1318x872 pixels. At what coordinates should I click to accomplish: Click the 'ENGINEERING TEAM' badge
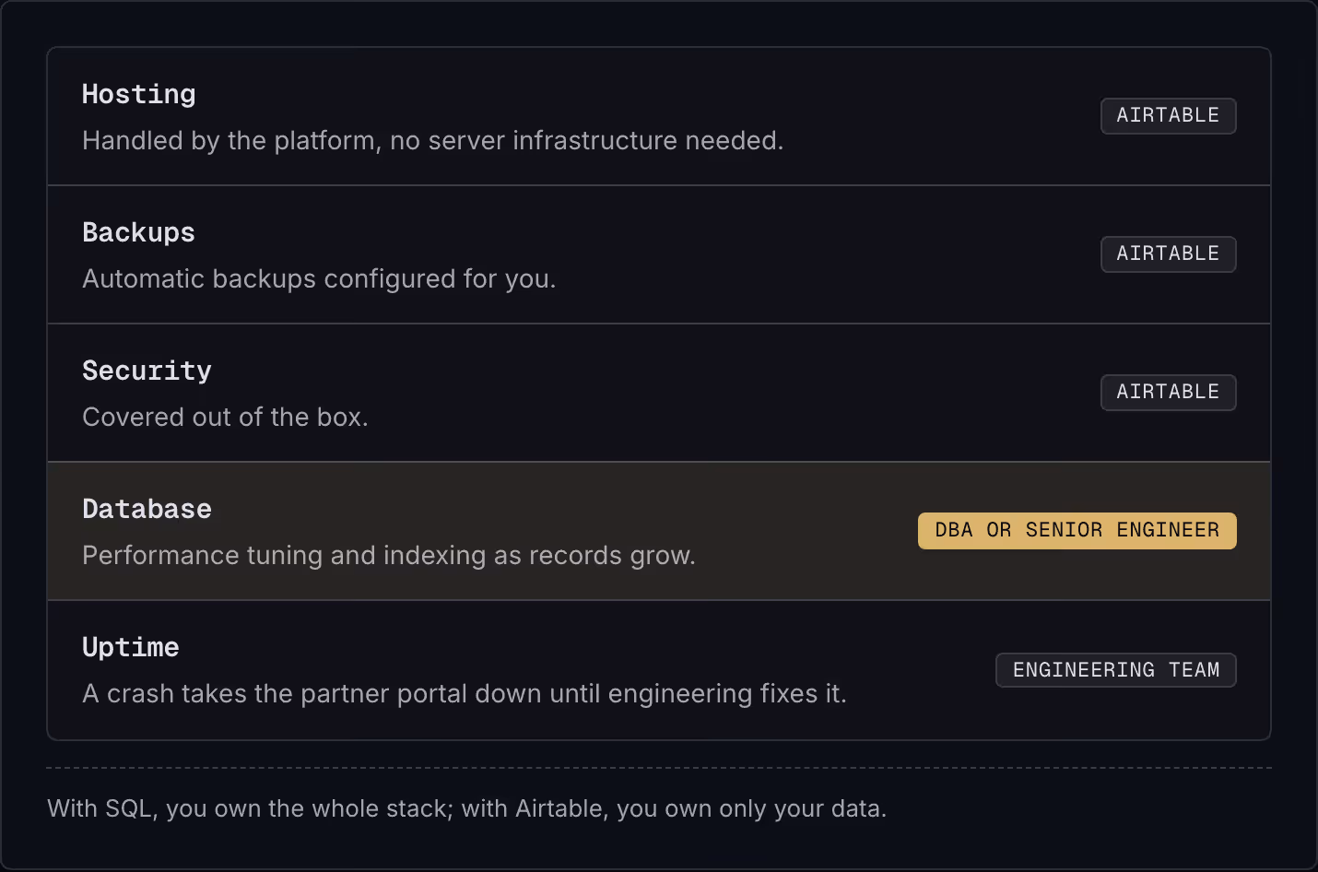pos(1115,670)
